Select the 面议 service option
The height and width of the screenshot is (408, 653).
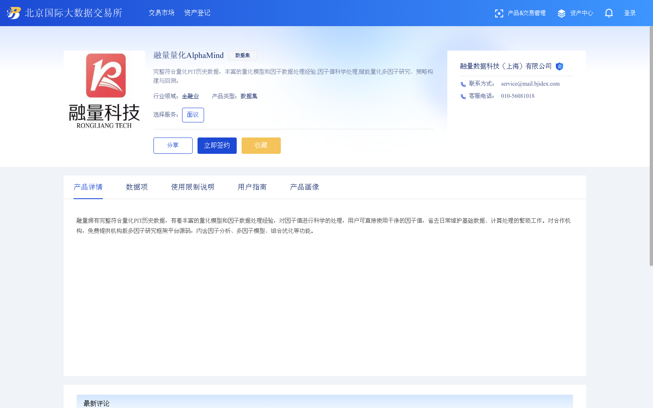click(x=193, y=115)
